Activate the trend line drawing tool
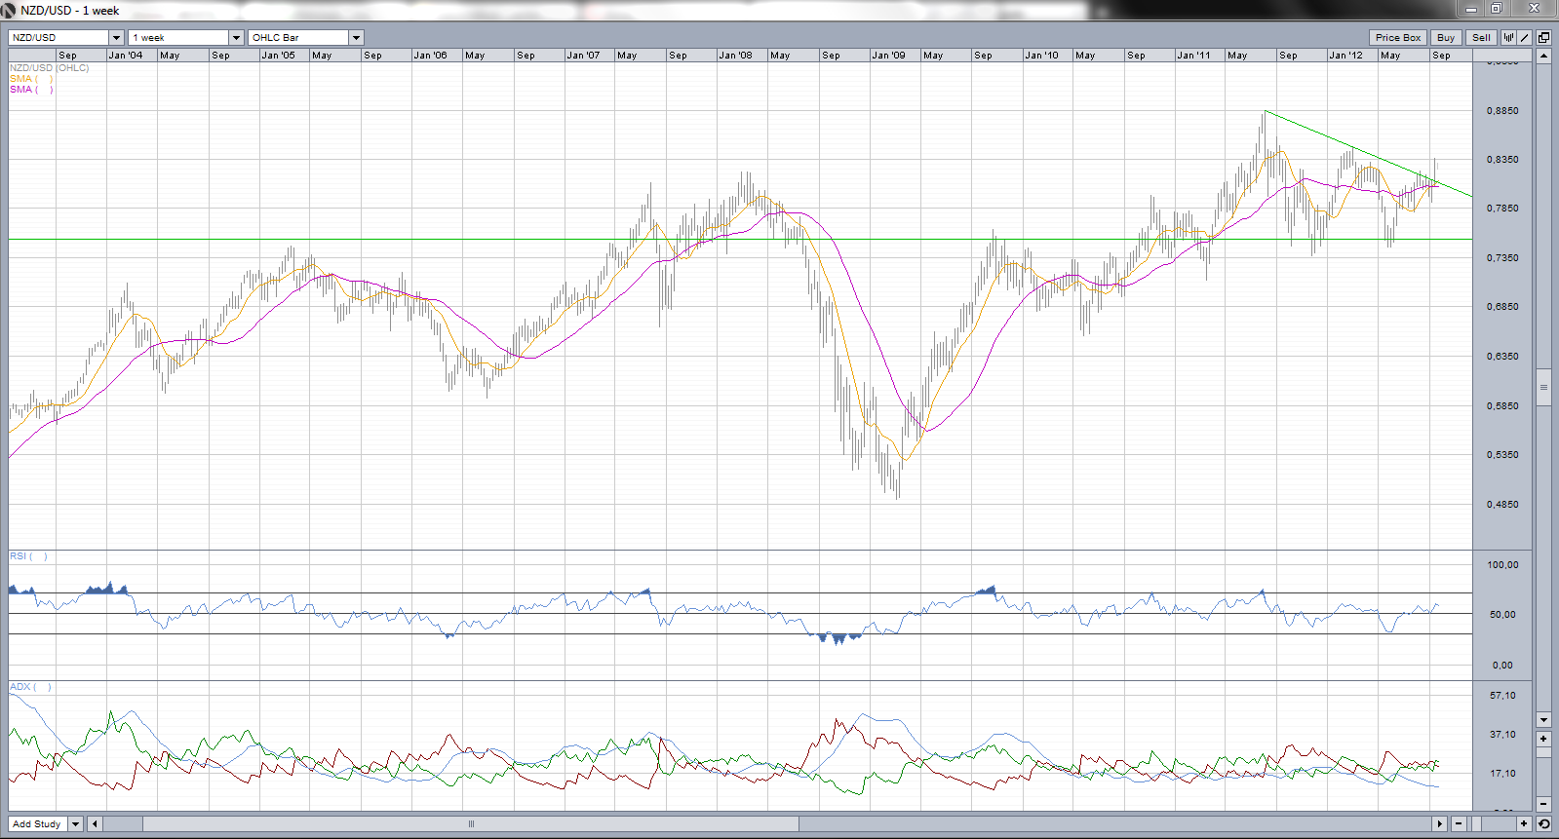1559x839 pixels. pos(1525,38)
